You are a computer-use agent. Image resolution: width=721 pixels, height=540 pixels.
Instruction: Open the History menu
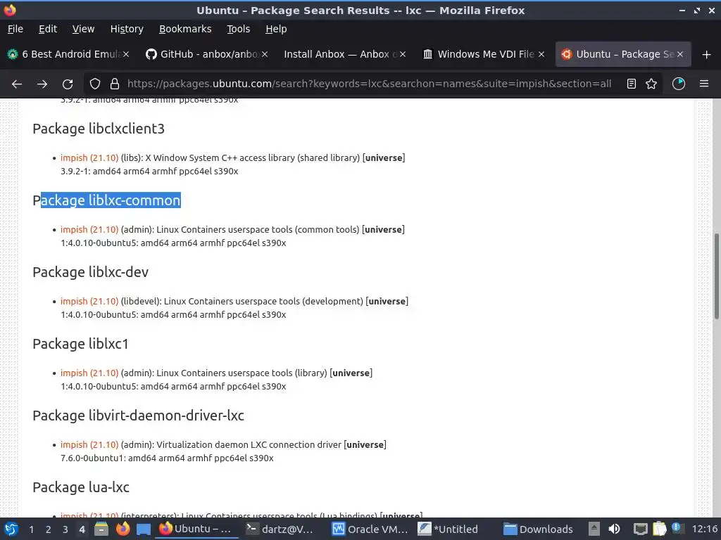(x=127, y=29)
